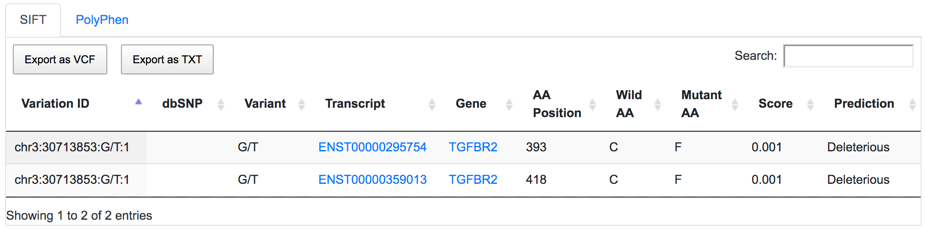Click Export as VCF button

pyautogui.click(x=60, y=59)
